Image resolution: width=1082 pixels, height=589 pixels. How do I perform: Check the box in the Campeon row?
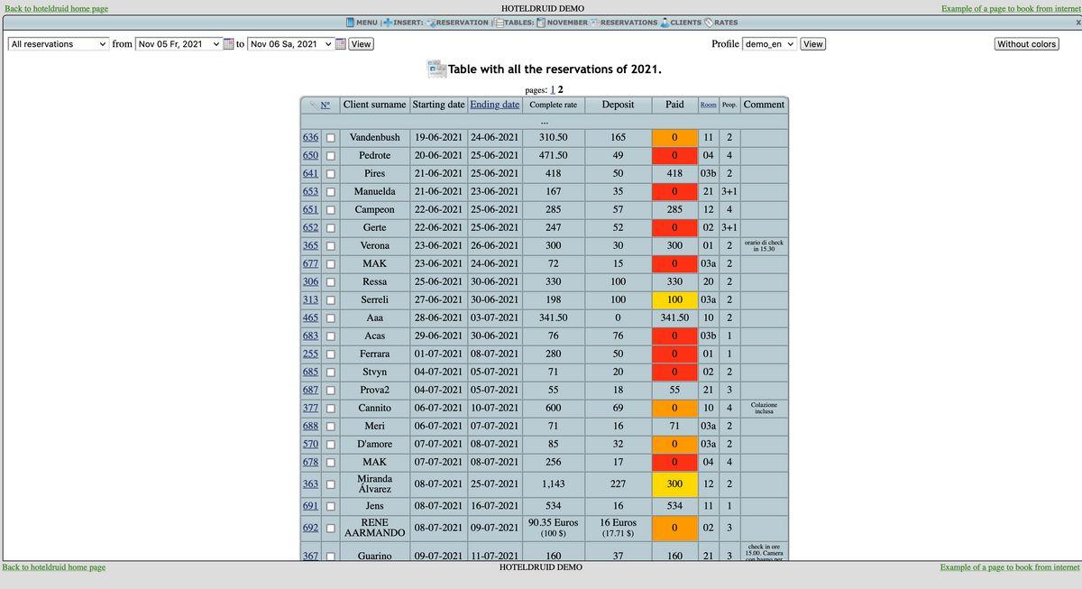tap(331, 209)
